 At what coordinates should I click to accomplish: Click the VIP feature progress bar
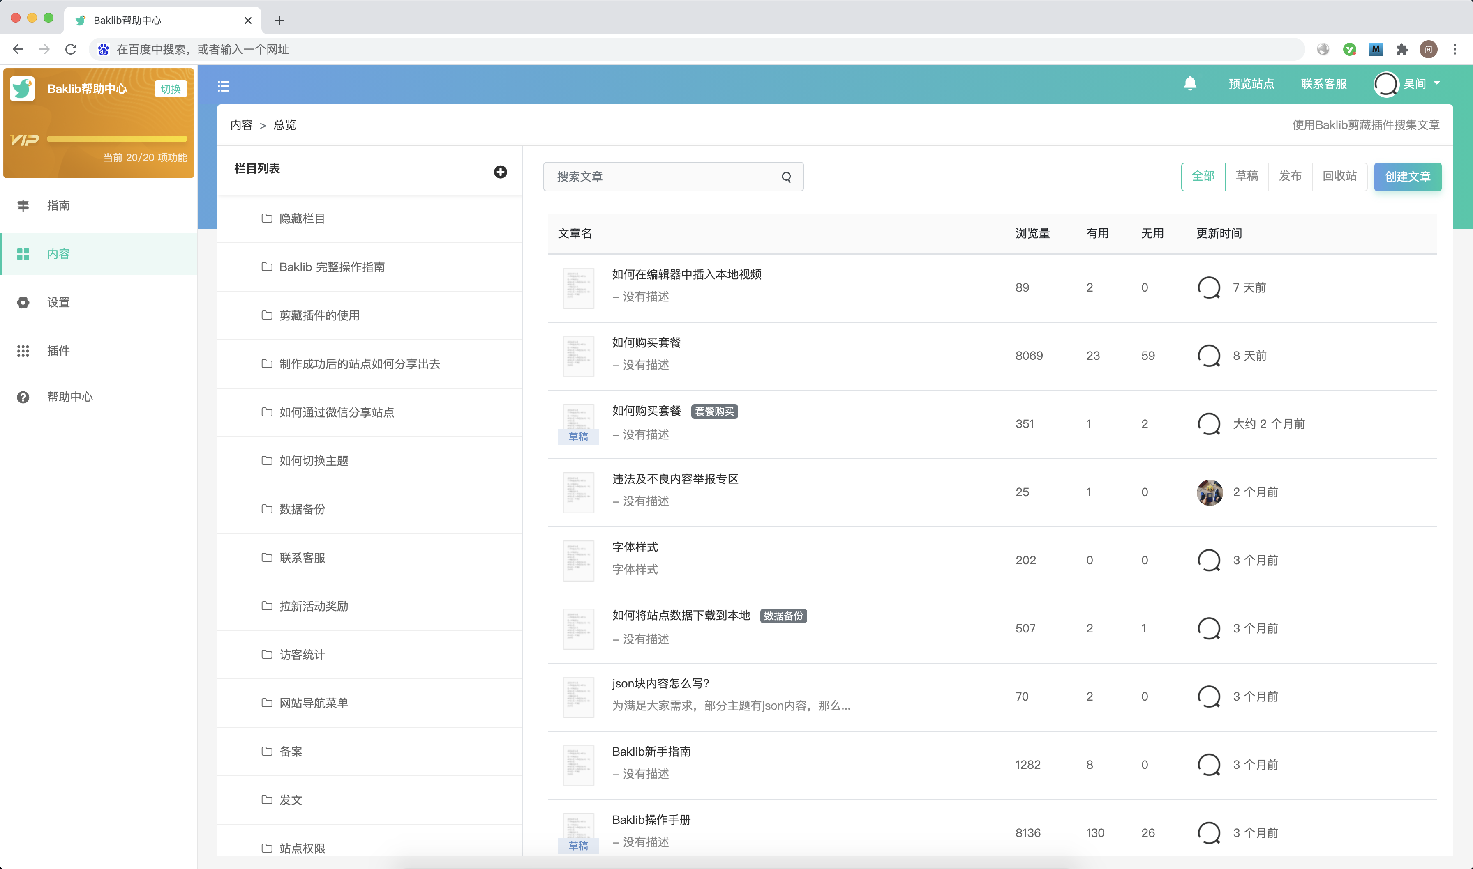[x=117, y=139]
